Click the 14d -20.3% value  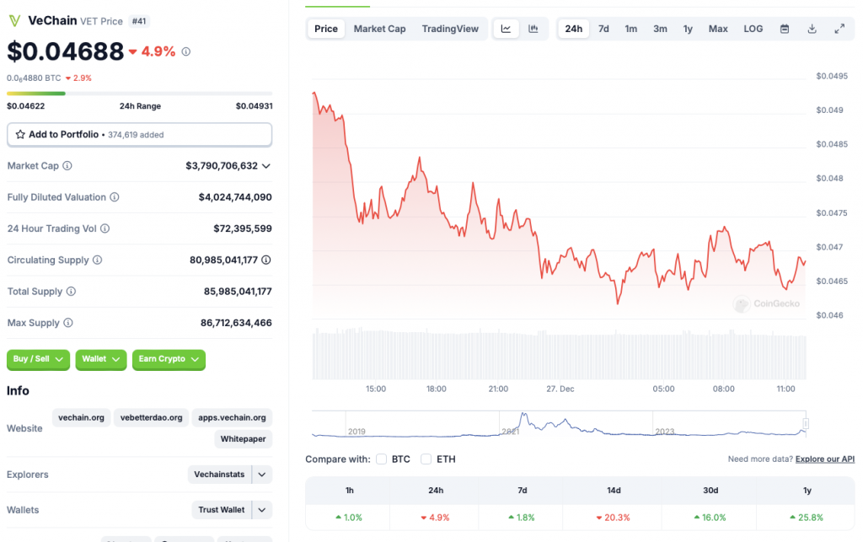click(614, 518)
